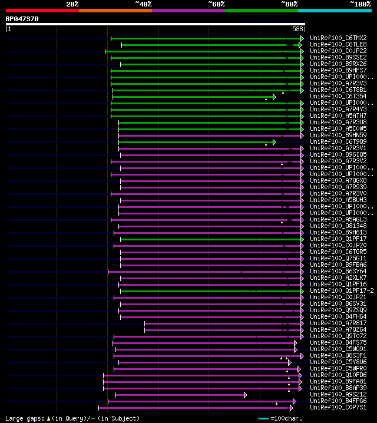Select the UniRef100_A7R4Y3 label
This screenshot has width=377, height=423.
tap(338, 109)
